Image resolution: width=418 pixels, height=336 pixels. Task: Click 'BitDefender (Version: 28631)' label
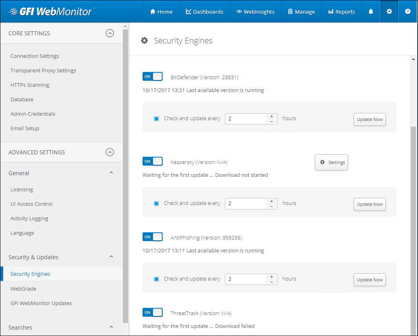pyautogui.click(x=204, y=78)
